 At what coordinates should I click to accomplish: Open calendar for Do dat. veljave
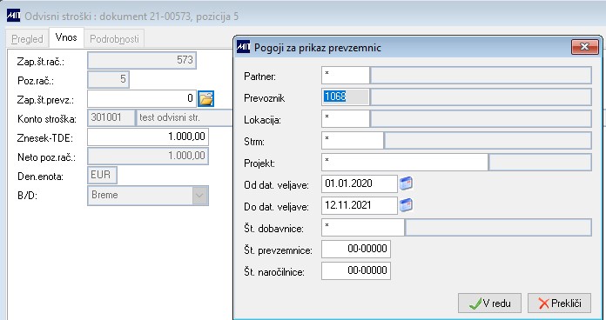406,205
